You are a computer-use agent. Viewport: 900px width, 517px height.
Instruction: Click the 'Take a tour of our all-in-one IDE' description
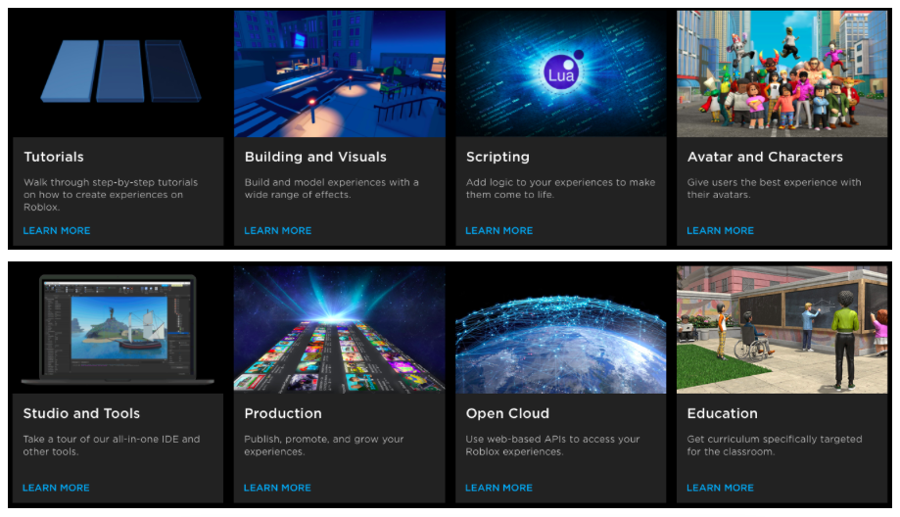112,446
